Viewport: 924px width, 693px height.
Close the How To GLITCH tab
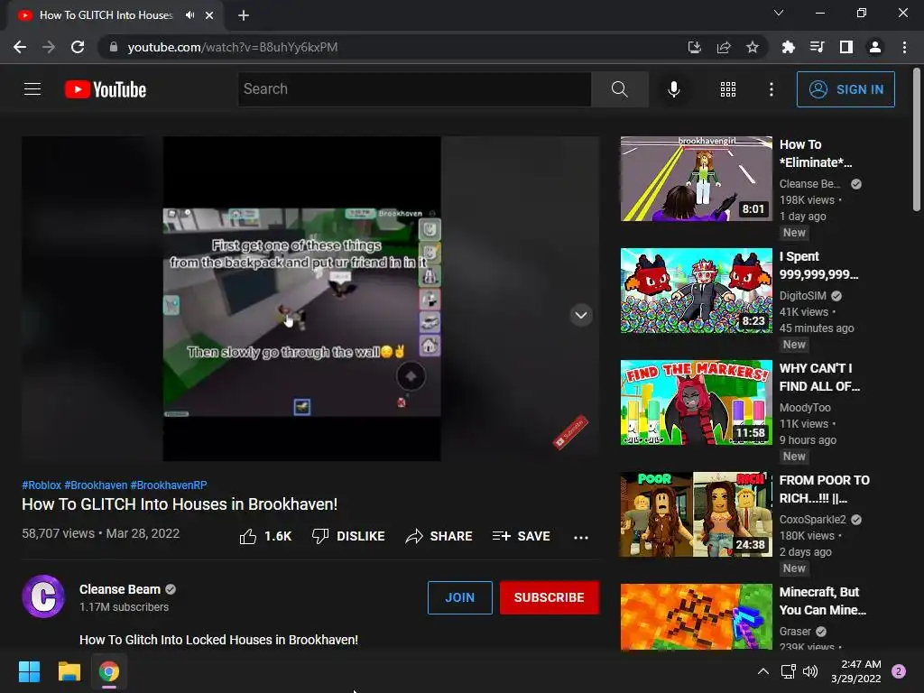click(209, 15)
